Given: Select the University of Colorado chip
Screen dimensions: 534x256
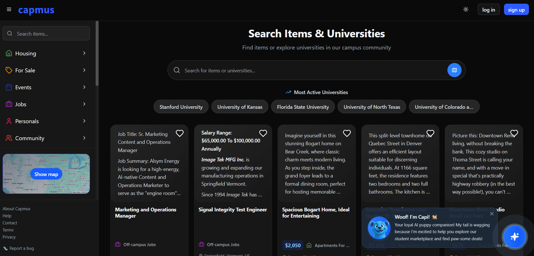Looking at the screenshot, I should 444,107.
